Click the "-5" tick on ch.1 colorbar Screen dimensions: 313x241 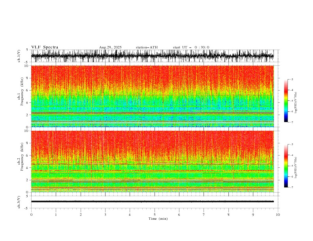[291, 101]
